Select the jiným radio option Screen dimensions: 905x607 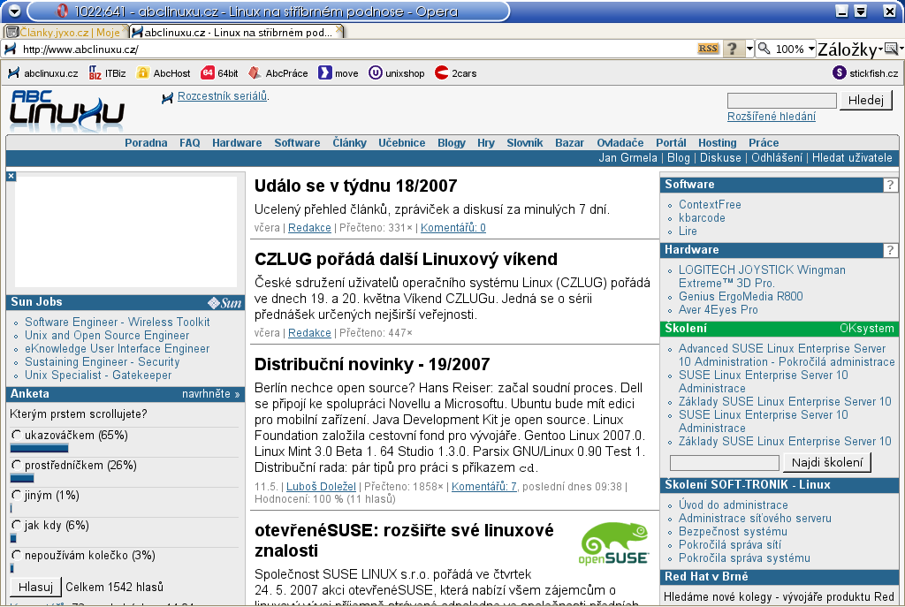(x=16, y=495)
